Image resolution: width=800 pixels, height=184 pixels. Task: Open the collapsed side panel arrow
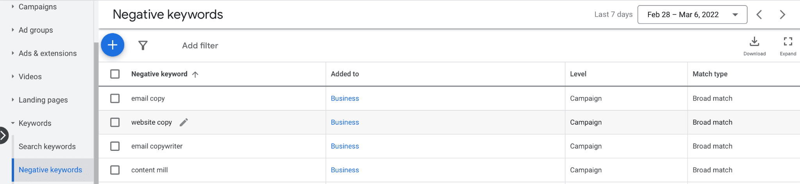coord(3,136)
